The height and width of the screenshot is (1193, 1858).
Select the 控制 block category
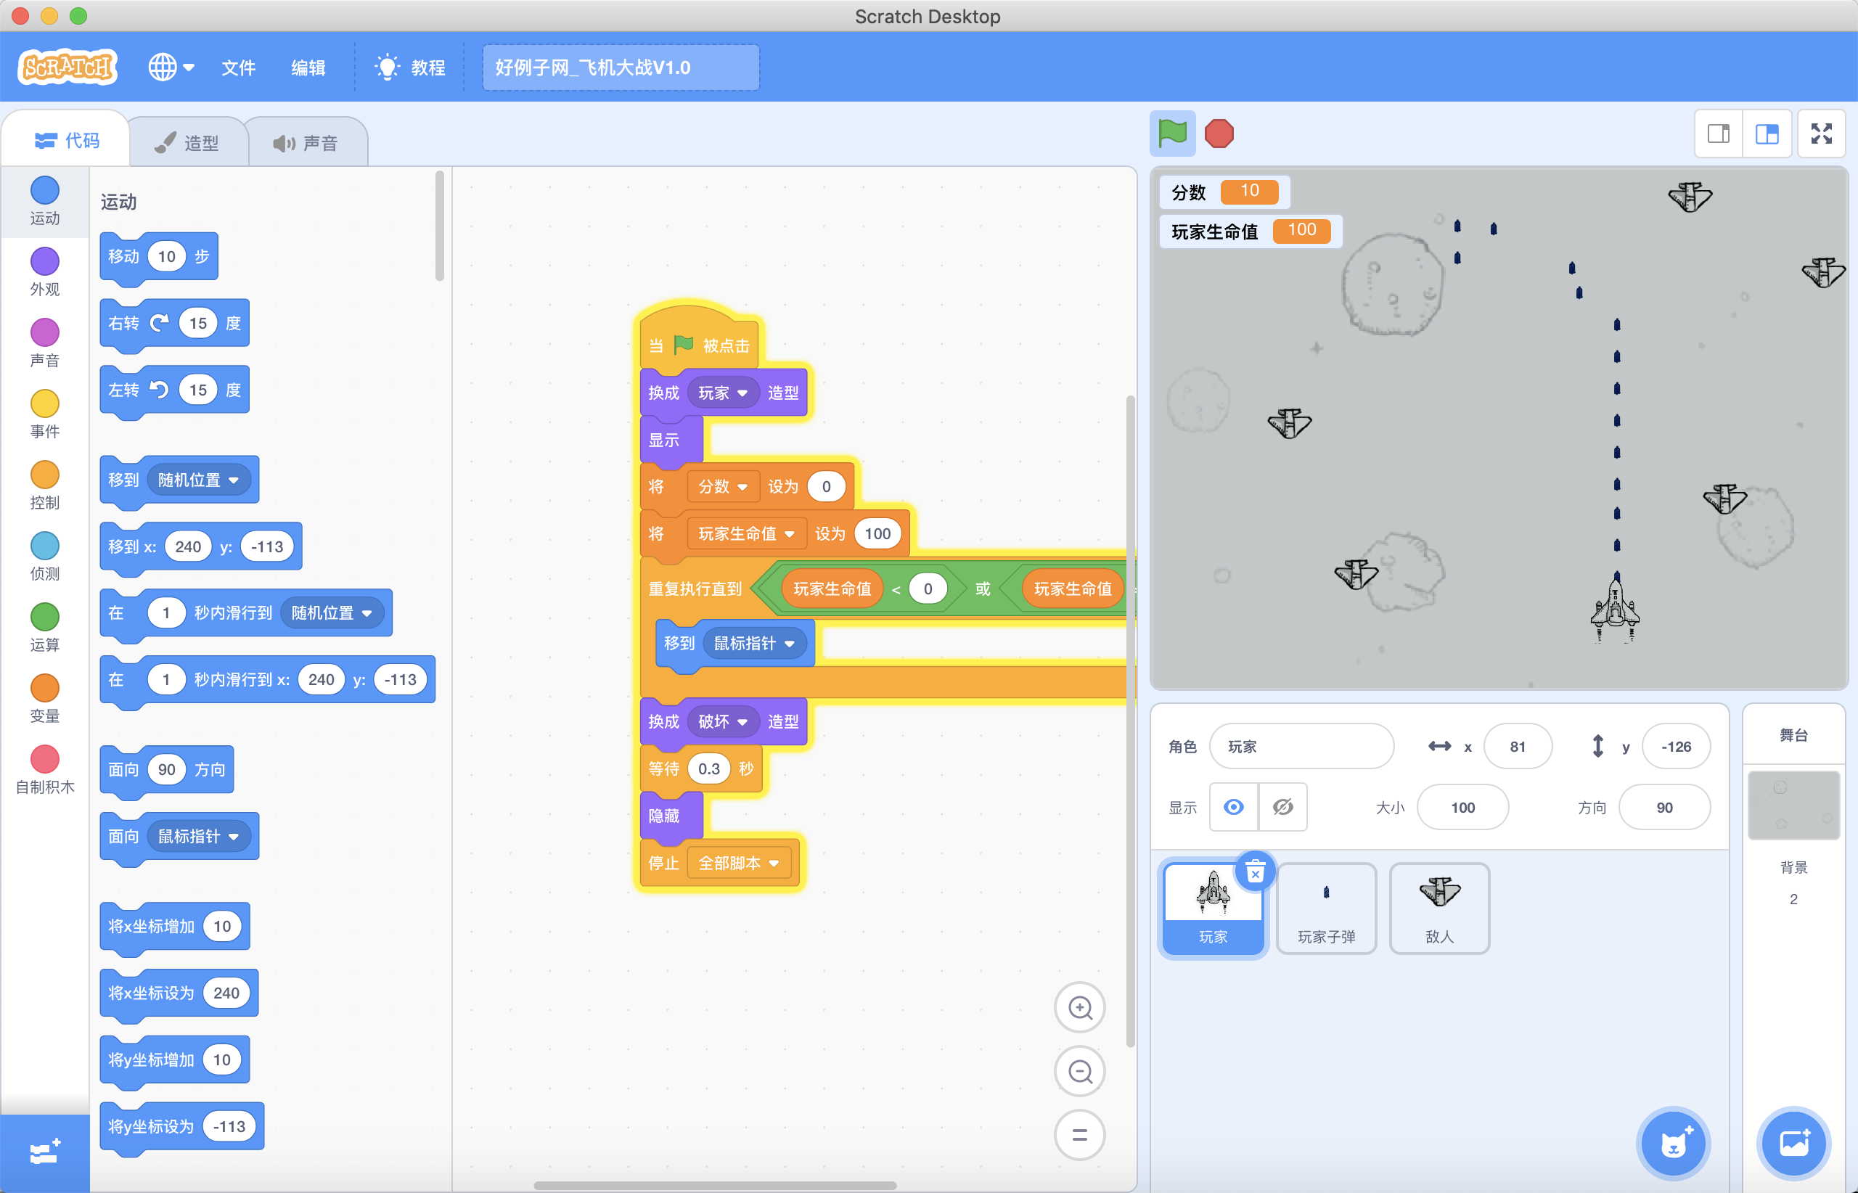tap(45, 485)
